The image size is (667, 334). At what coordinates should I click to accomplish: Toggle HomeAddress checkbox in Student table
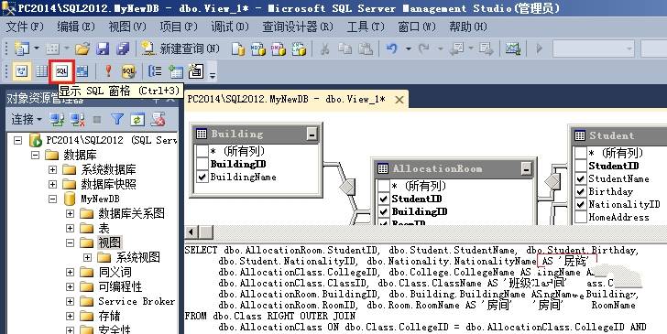click(x=580, y=217)
